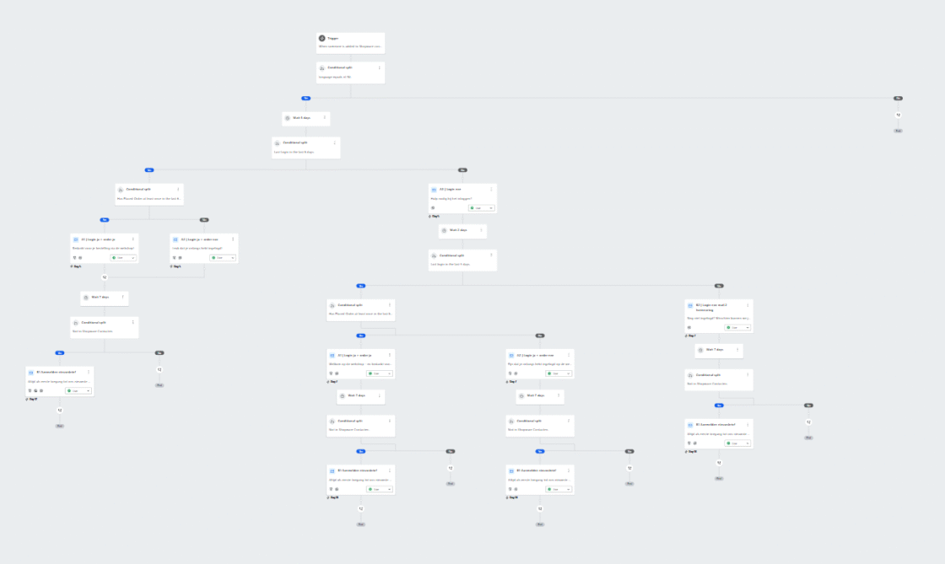The height and width of the screenshot is (564, 945).
Task: Open Live status dropdown on 'A1 | Login ja + order ja'
Action: [x=123, y=257]
